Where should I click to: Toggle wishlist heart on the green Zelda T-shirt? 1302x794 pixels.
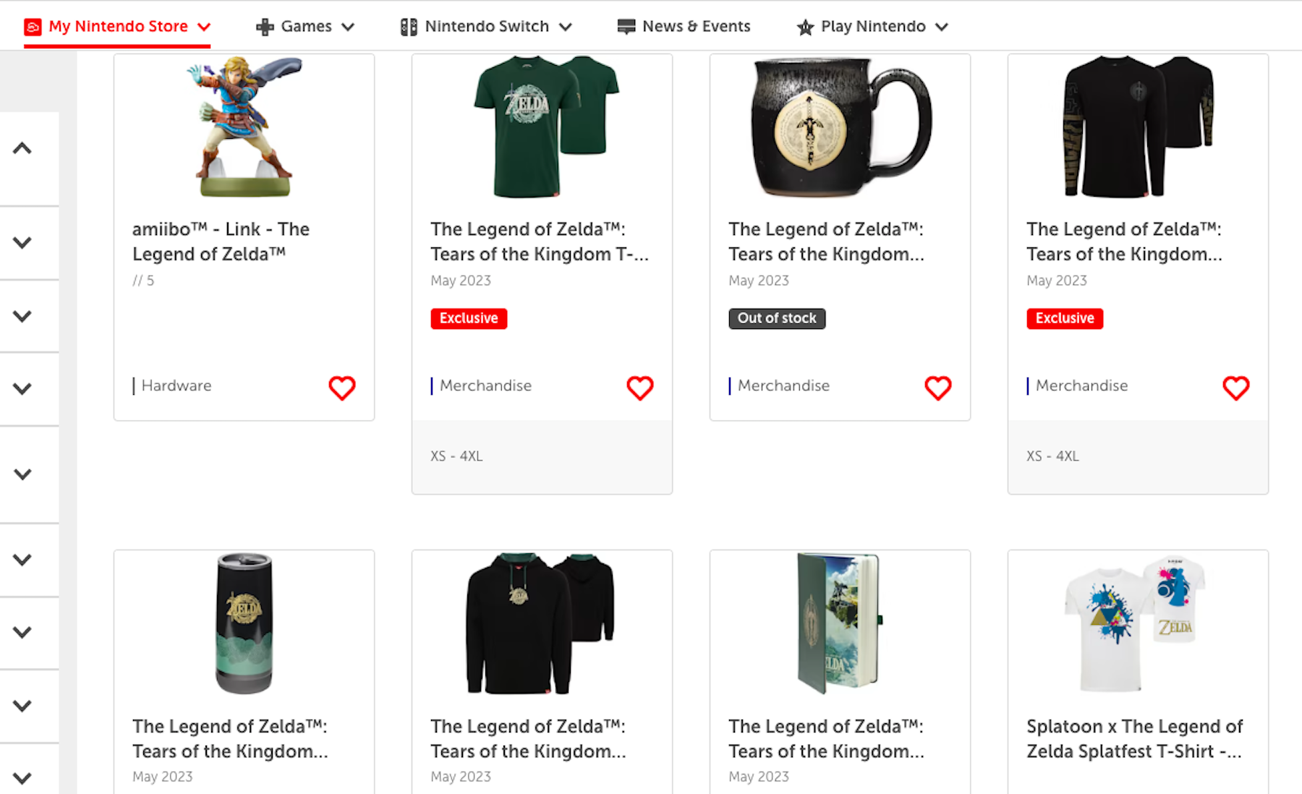tap(640, 388)
